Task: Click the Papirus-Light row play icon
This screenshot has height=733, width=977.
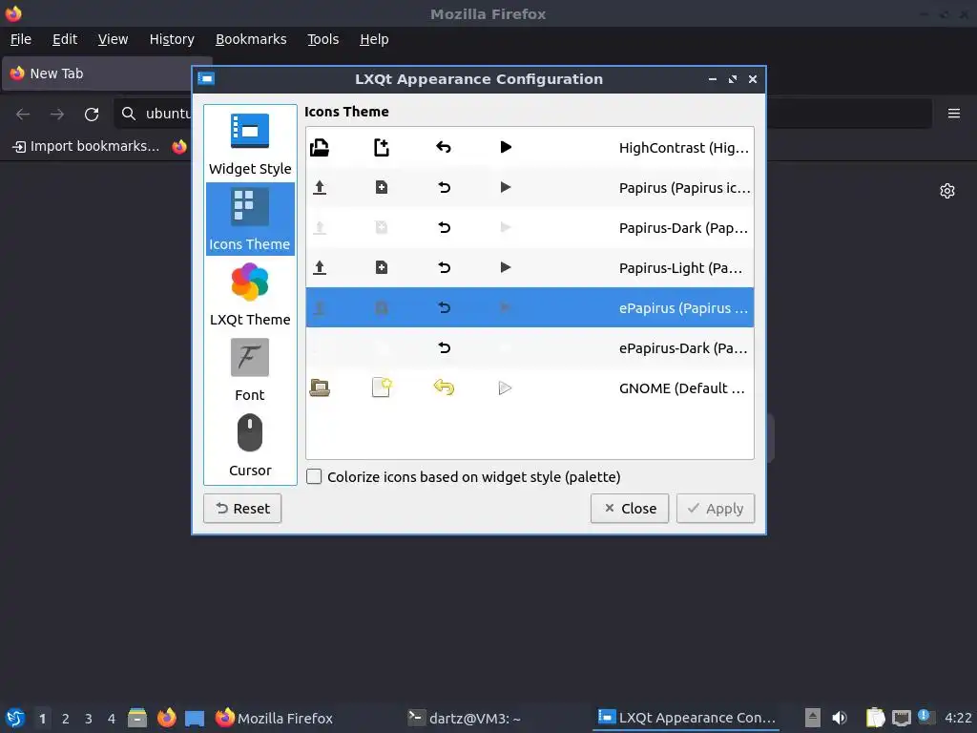Action: point(506,268)
